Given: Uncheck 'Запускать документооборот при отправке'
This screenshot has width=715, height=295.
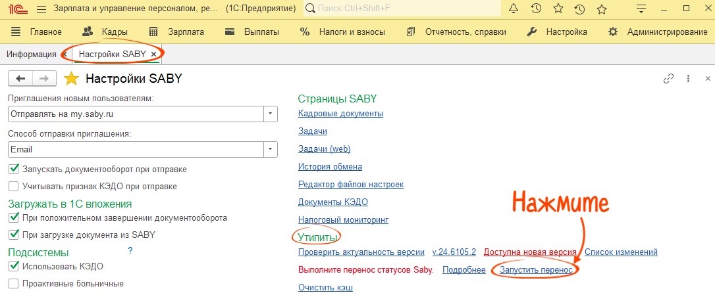Looking at the screenshot, I should 14,170.
